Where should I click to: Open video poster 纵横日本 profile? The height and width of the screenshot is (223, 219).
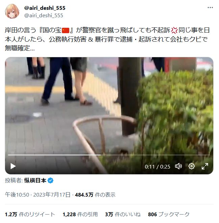(35, 180)
